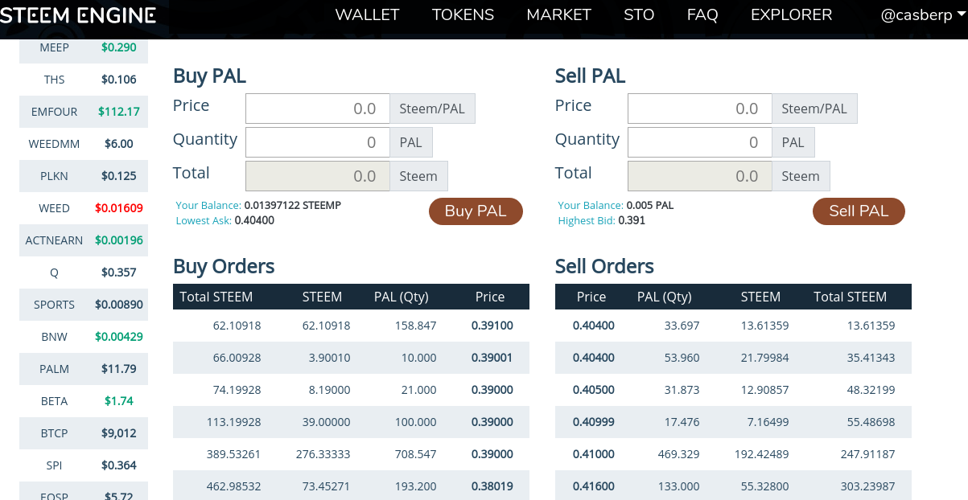968x500 pixels.
Task: Expand the @casberp account dropdown
Action: (923, 15)
